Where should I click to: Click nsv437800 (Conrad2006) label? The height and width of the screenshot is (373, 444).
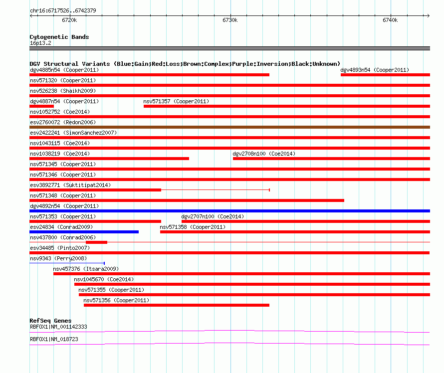pos(63,237)
